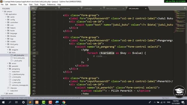Expand the anggota folder arrow
The image size is (187, 105).
8,50
